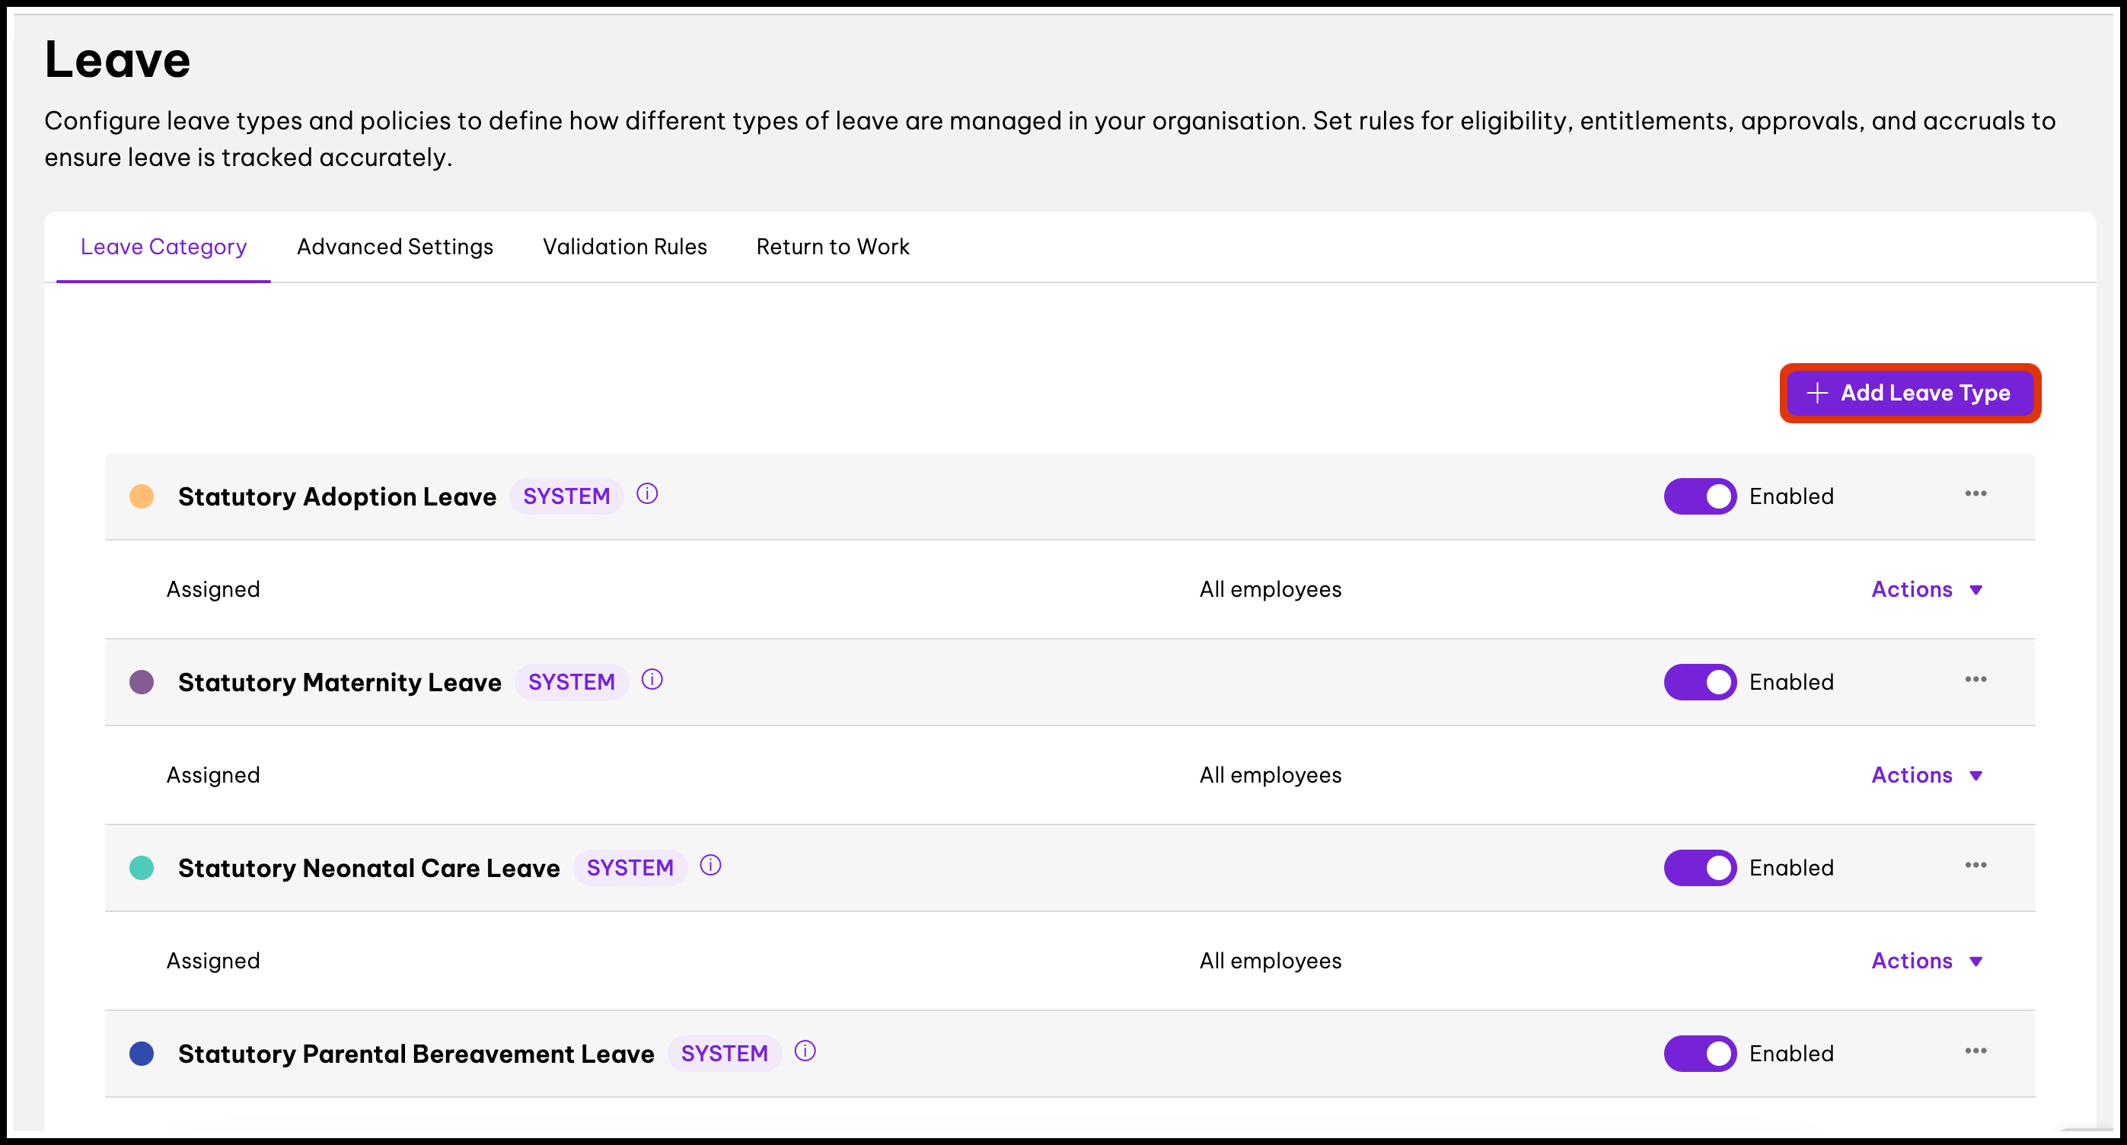This screenshot has height=1145, width=2127.
Task: Open the Validation Rules tab
Action: [625, 247]
